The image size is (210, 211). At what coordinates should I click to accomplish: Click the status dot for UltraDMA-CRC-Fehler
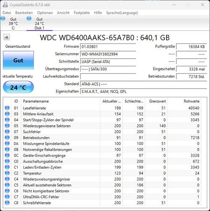coord(7,197)
